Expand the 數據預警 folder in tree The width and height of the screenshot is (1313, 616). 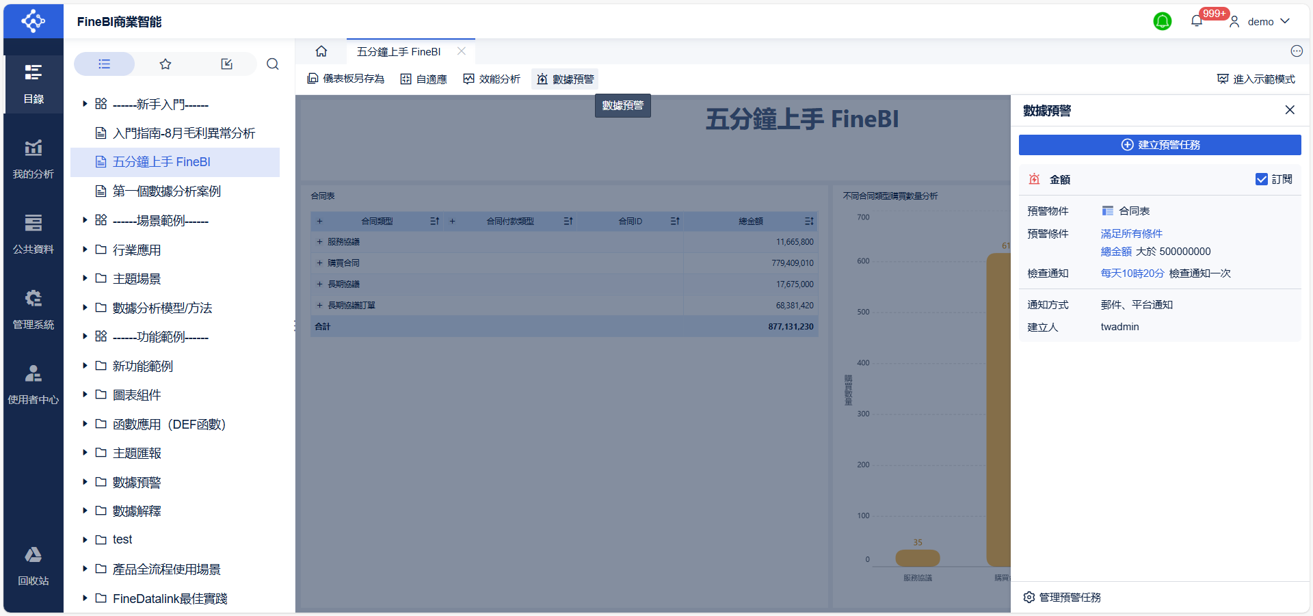[85, 482]
